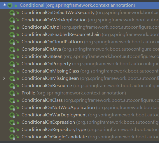Expand the ConditionalOnMissingBean node
Screen dimensions: 159x143
(x=4, y=78)
